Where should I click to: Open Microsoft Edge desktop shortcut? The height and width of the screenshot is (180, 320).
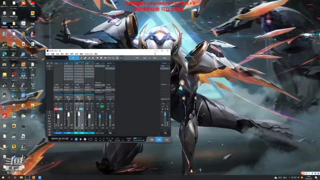[4, 56]
